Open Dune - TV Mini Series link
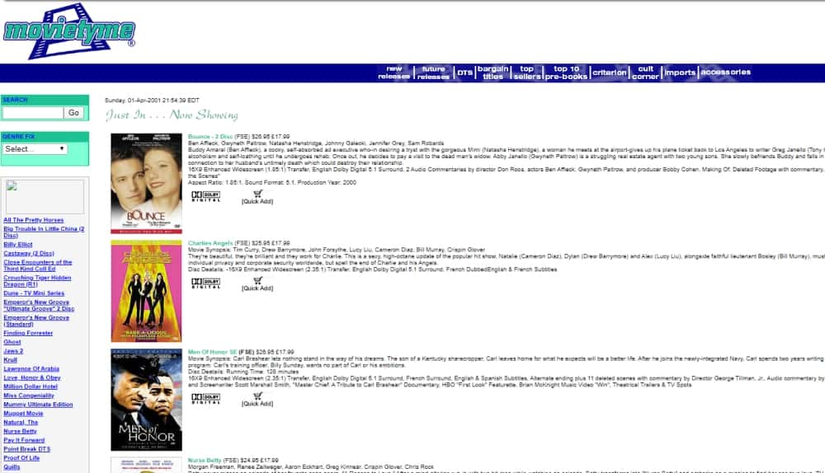The width and height of the screenshot is (825, 473). [x=34, y=293]
